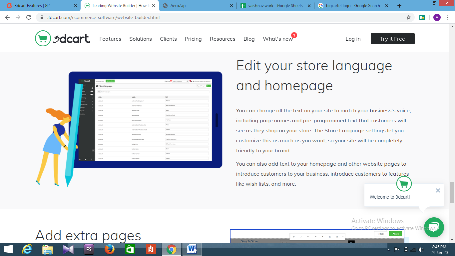The width and height of the screenshot is (455, 256).
Task: Click the address bar URL
Action: (103, 17)
